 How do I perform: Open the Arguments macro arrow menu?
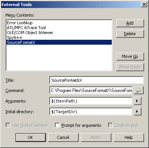[137, 101]
